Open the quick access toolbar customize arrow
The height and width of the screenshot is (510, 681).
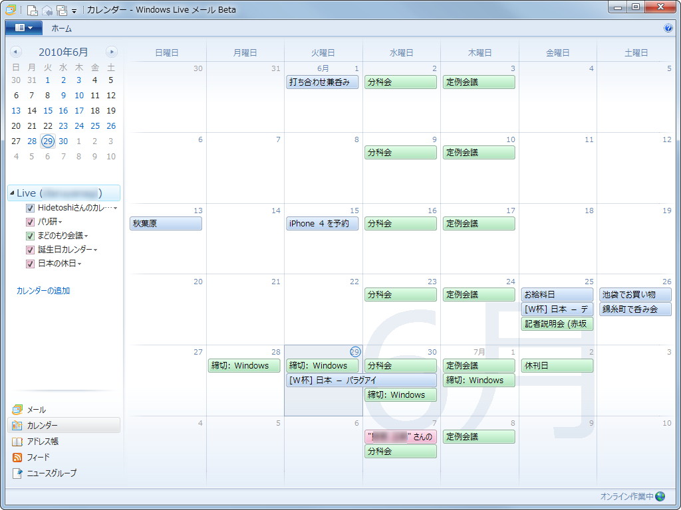point(74,11)
